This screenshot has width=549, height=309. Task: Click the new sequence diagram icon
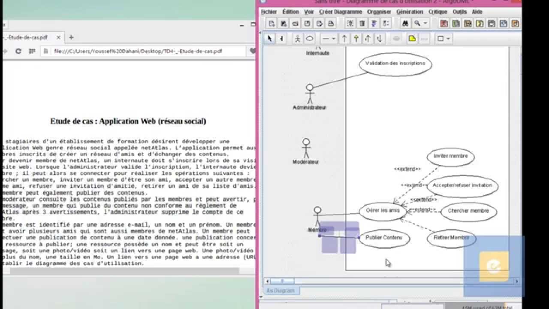click(468, 23)
